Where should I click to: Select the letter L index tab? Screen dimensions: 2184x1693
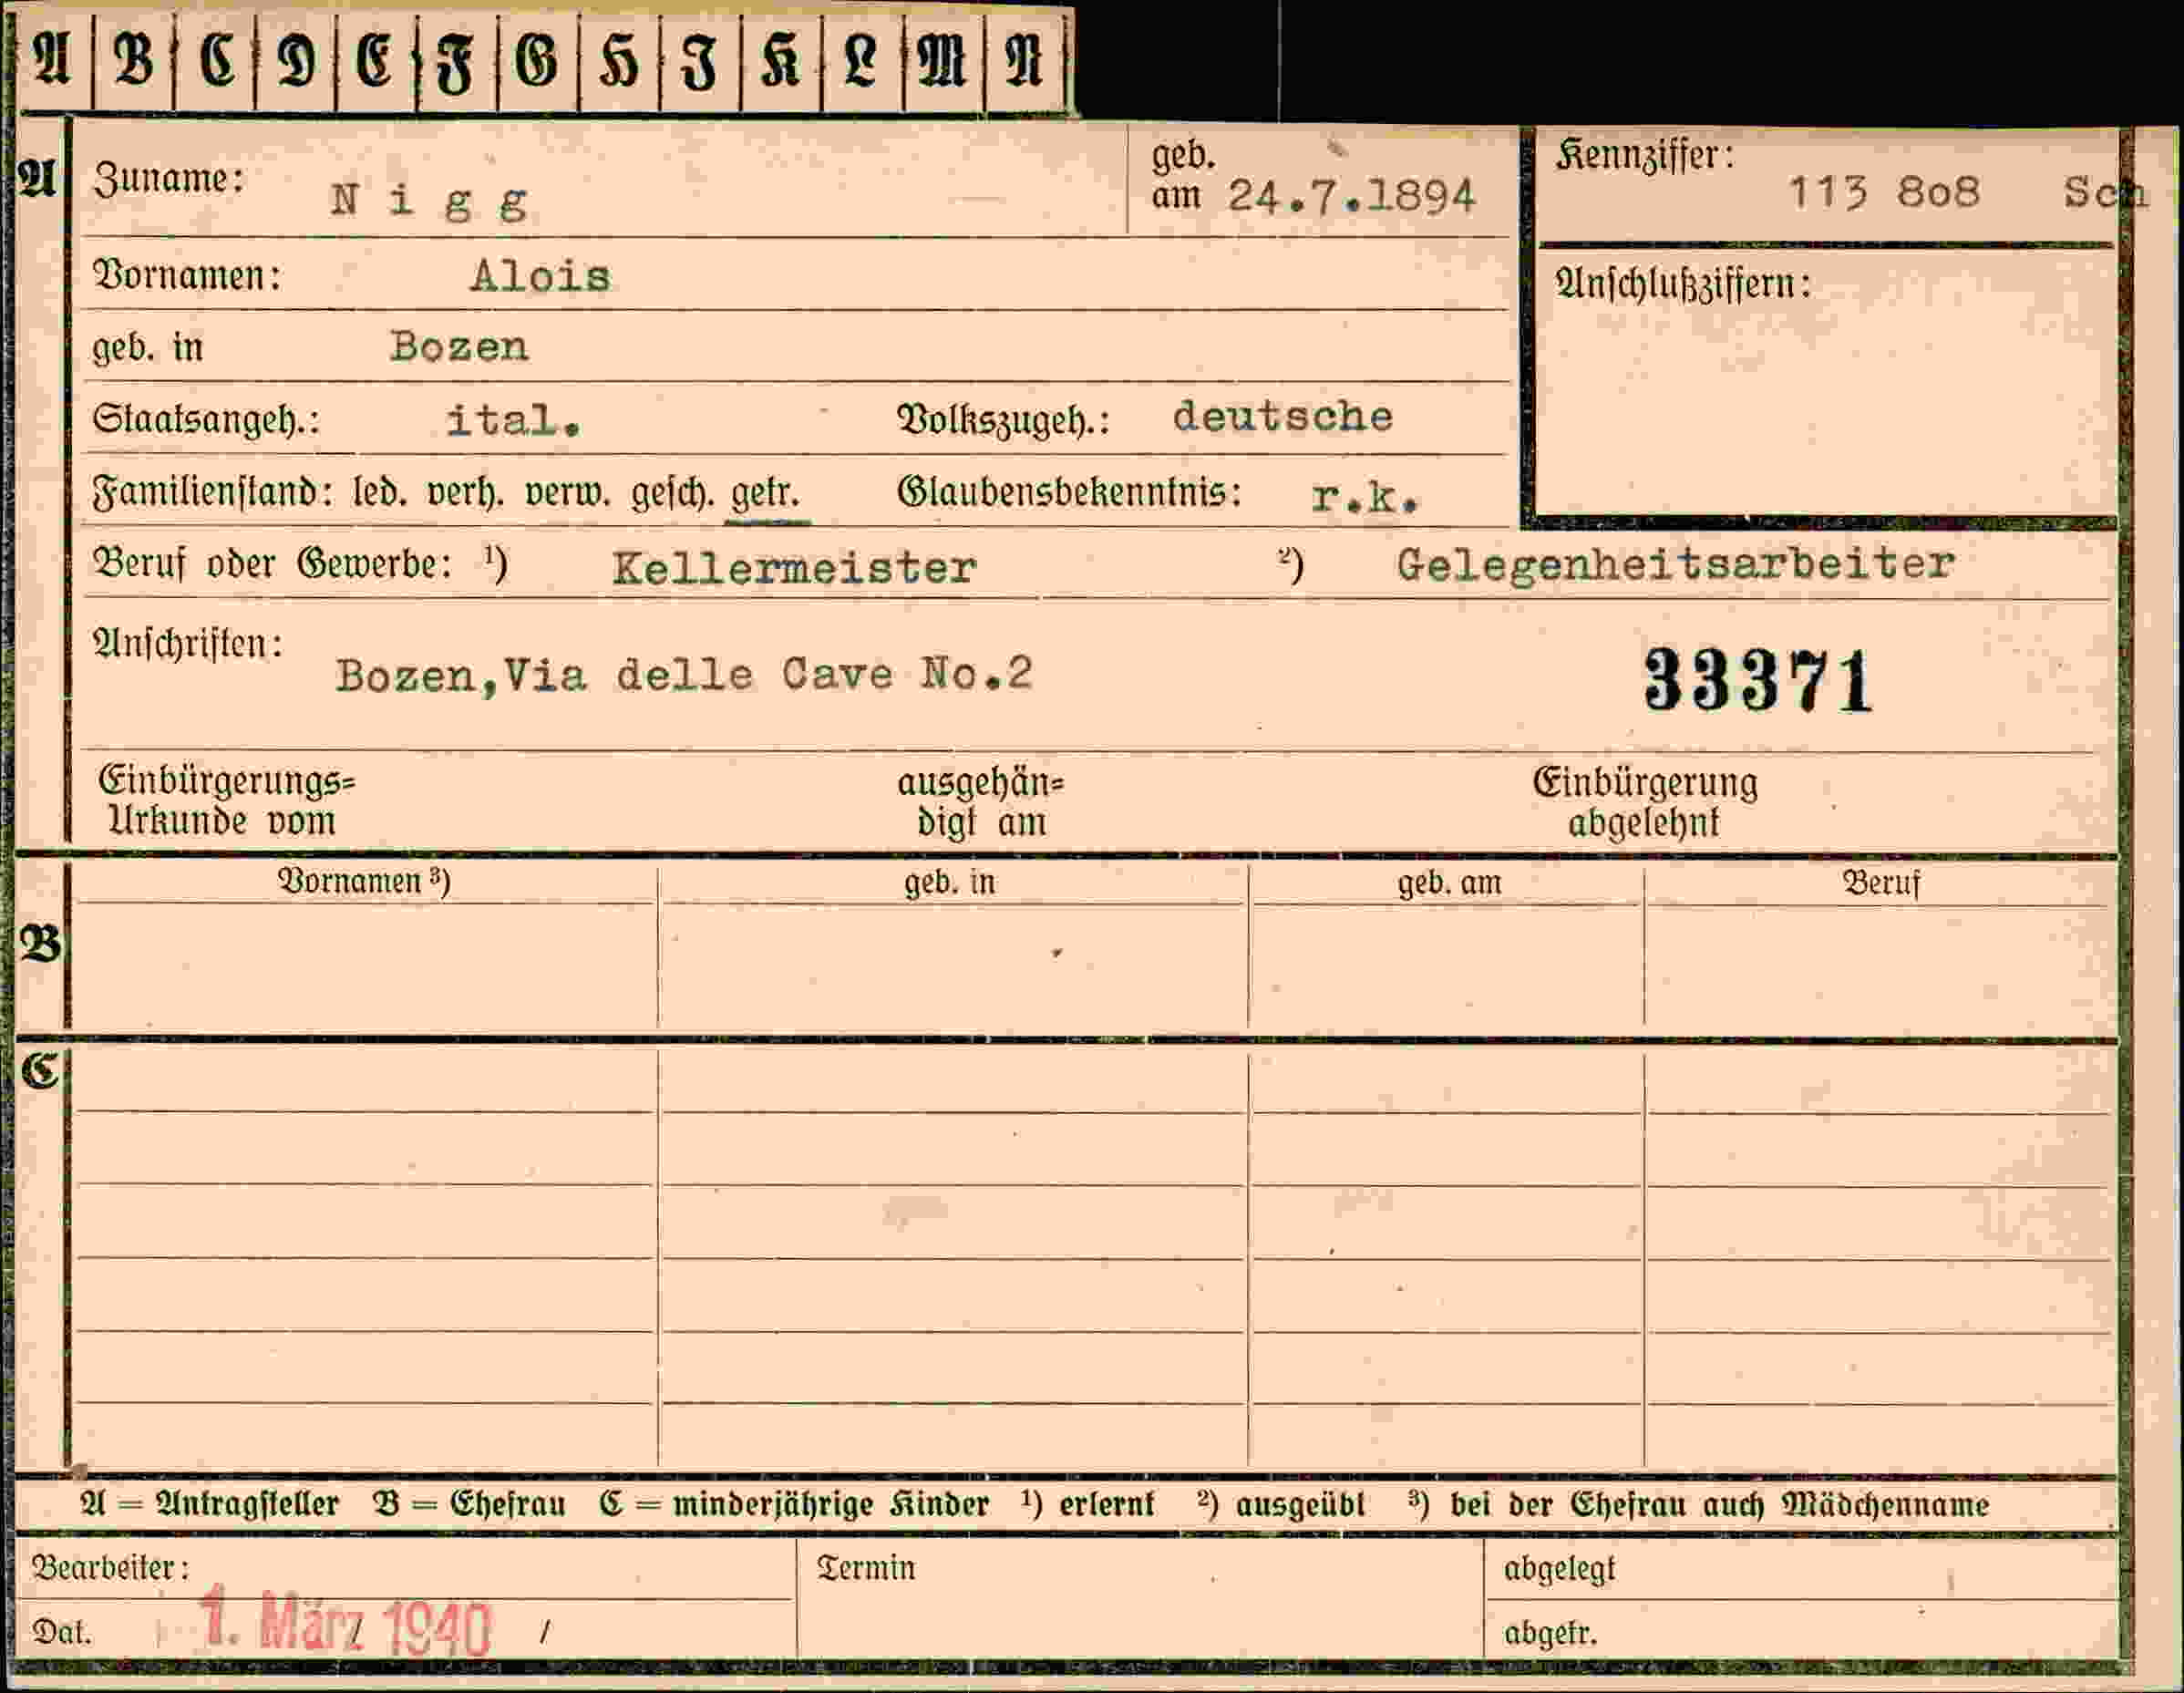[861, 62]
